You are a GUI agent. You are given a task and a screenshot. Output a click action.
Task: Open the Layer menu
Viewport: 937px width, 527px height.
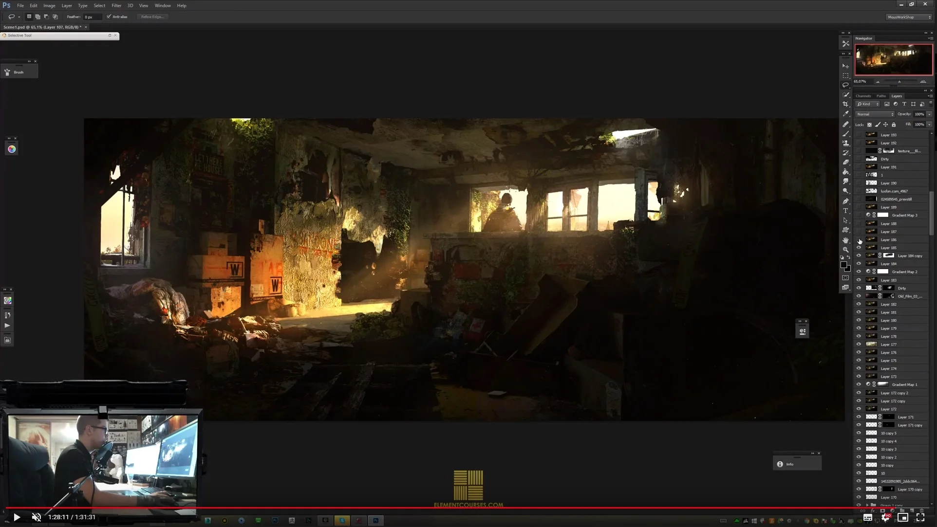[67, 5]
